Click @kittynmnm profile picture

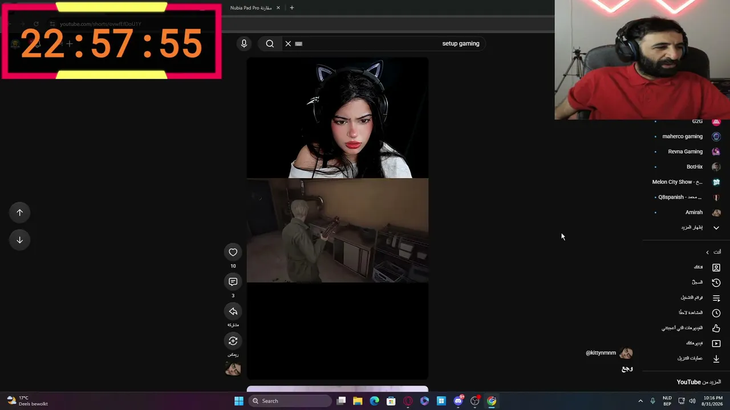626,353
